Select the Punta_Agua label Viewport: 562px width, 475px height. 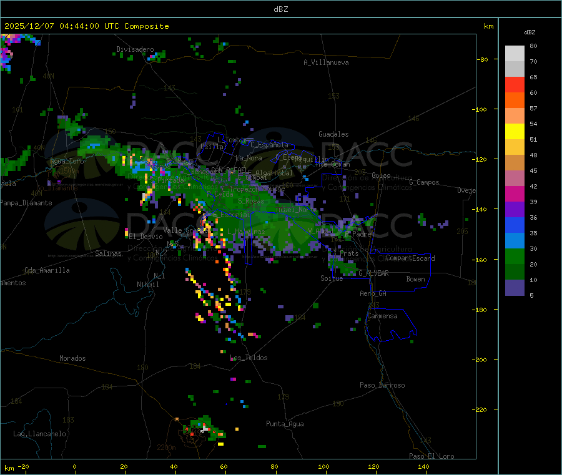(x=285, y=424)
